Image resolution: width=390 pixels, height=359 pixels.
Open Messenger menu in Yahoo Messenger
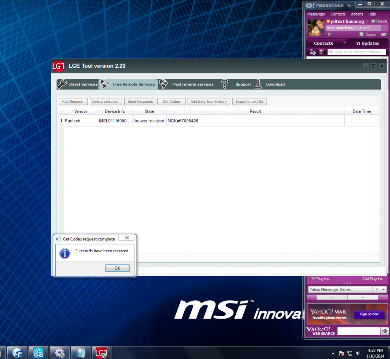(316, 14)
